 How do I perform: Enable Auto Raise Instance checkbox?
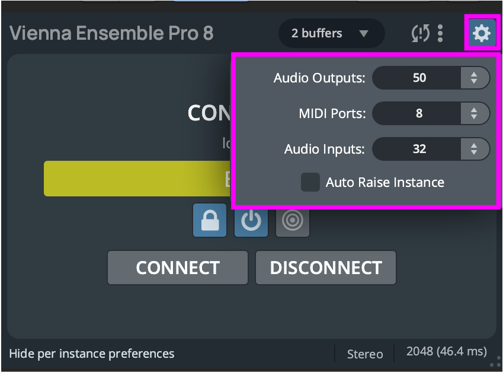[310, 182]
